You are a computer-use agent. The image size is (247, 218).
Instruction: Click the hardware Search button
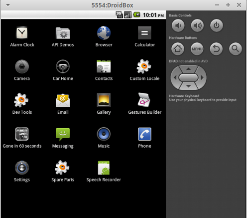[236, 49]
